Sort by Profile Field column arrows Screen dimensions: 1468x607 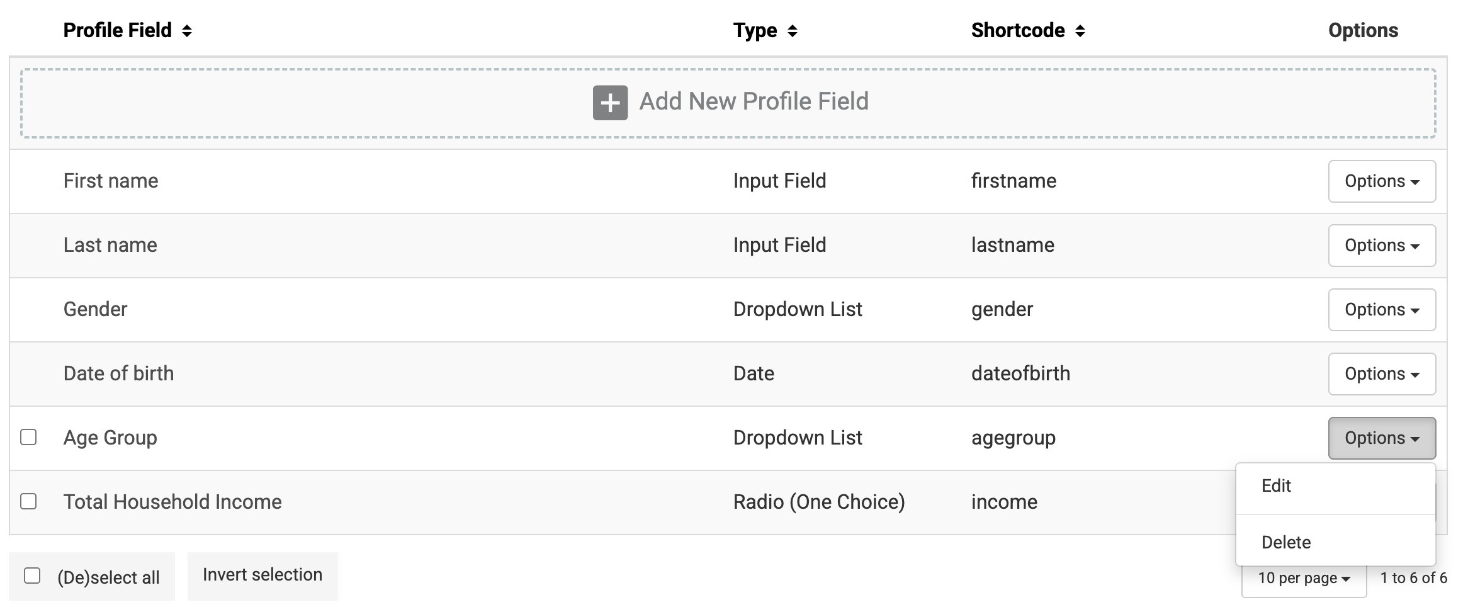(x=187, y=31)
